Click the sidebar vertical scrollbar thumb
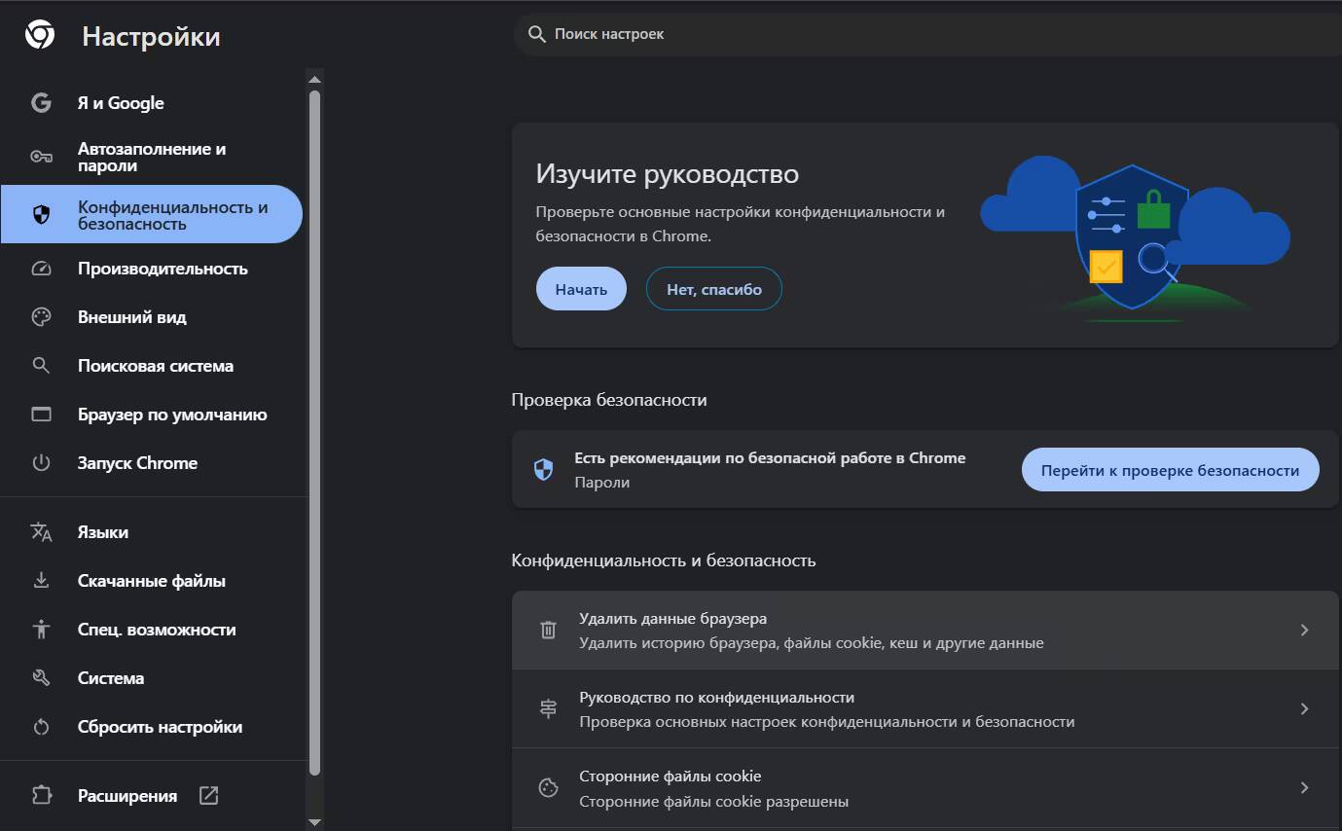1342x831 pixels. coord(314,432)
